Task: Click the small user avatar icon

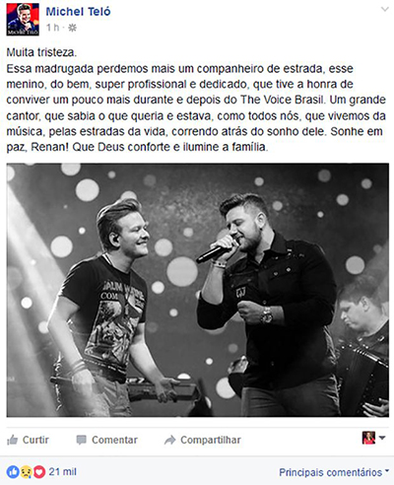Action: (368, 438)
